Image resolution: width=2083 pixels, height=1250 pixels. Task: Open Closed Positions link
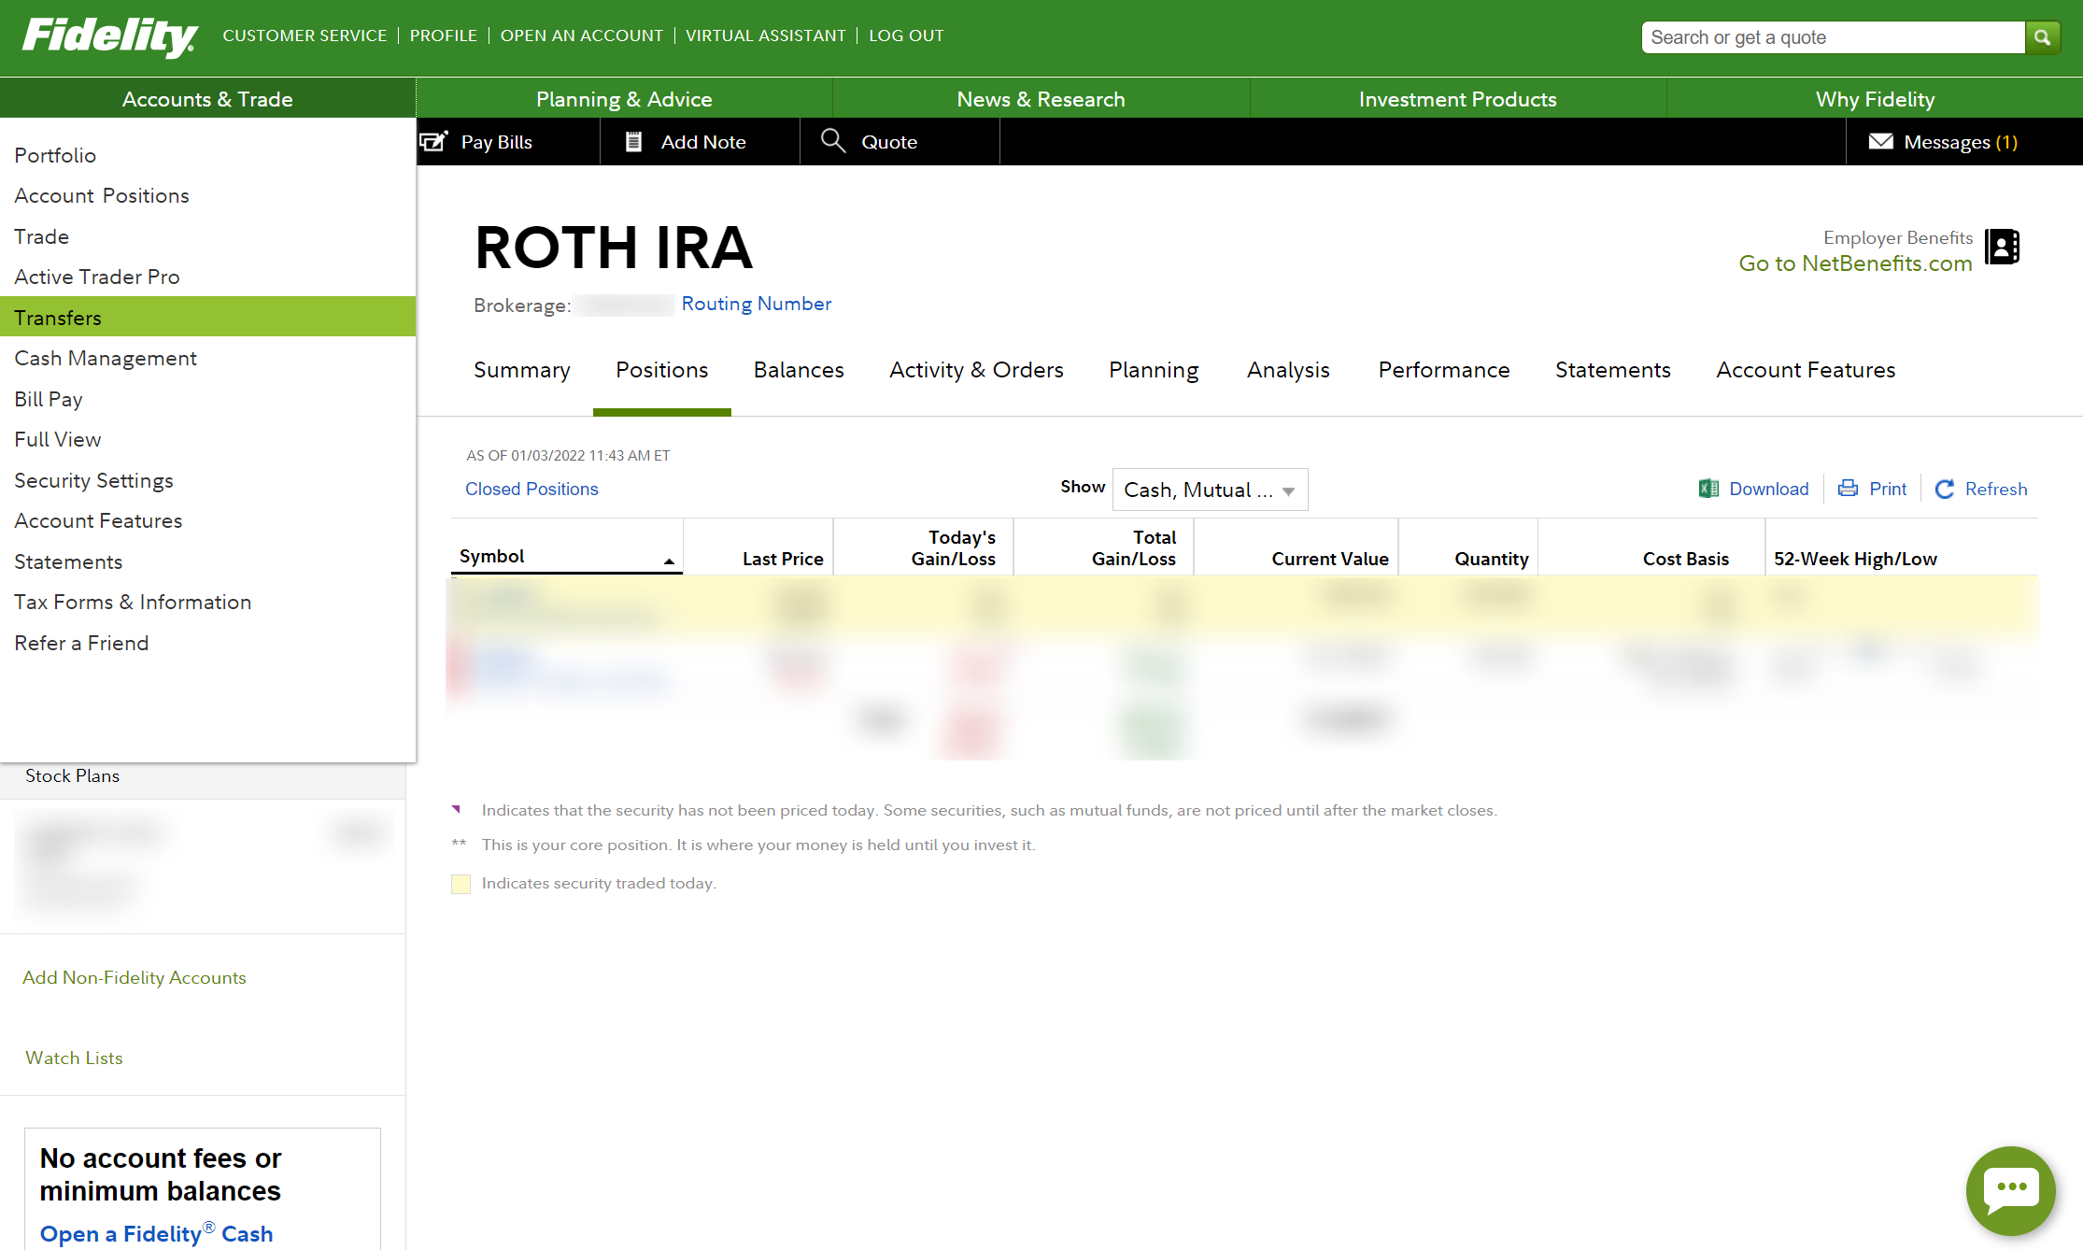pos(531,489)
